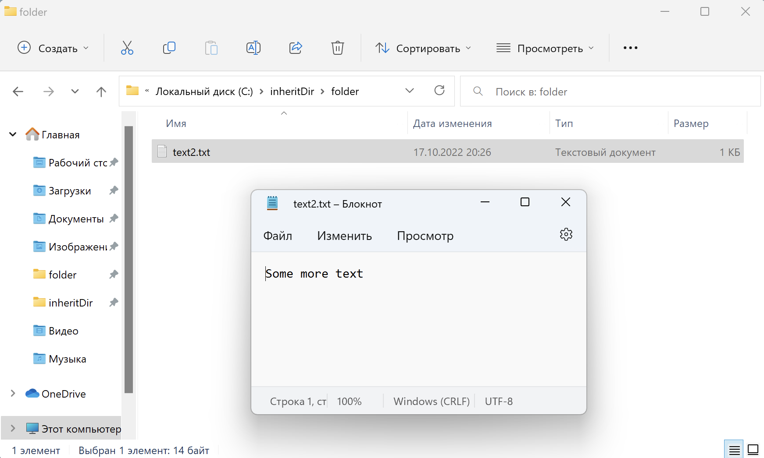Image resolution: width=764 pixels, height=458 pixels.
Task: Expand the Этот компьютер tree node
Action: click(13, 429)
